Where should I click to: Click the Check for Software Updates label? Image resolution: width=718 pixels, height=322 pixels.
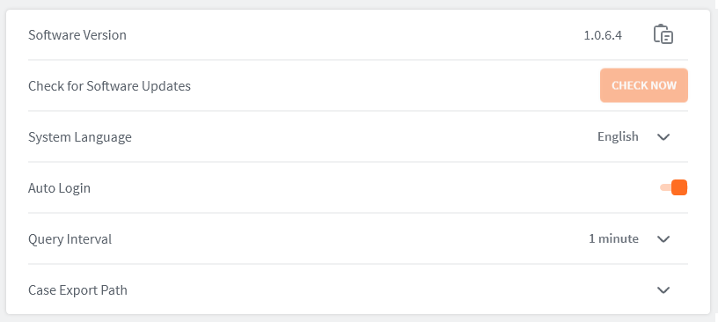point(109,86)
